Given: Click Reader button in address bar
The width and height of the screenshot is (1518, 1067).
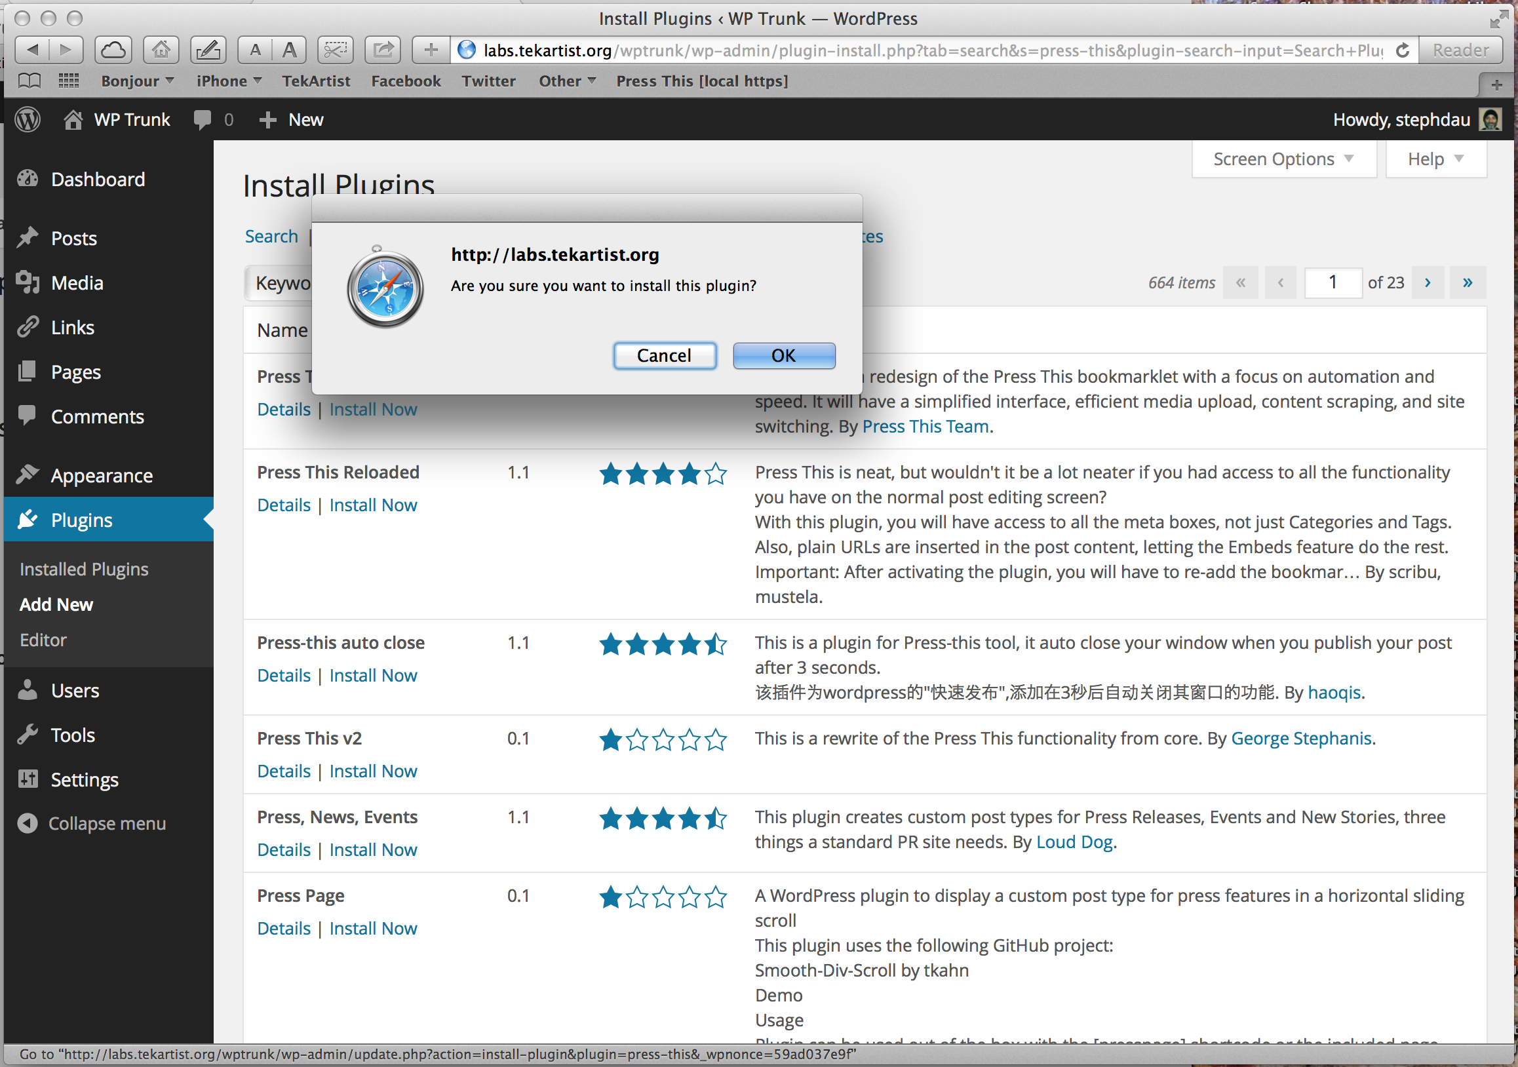Looking at the screenshot, I should click(1460, 50).
